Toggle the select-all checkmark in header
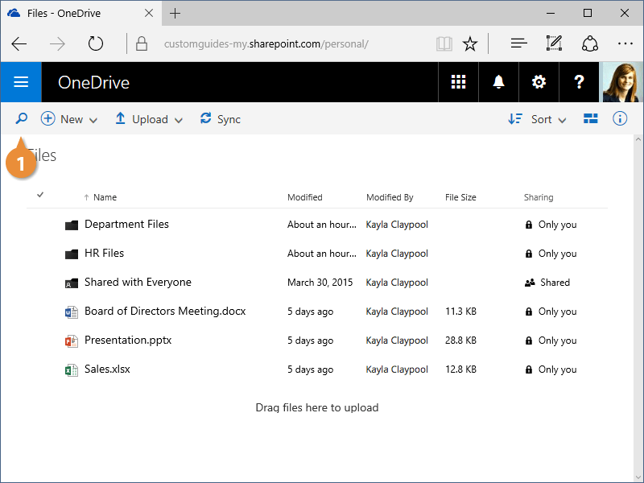 pos(40,195)
